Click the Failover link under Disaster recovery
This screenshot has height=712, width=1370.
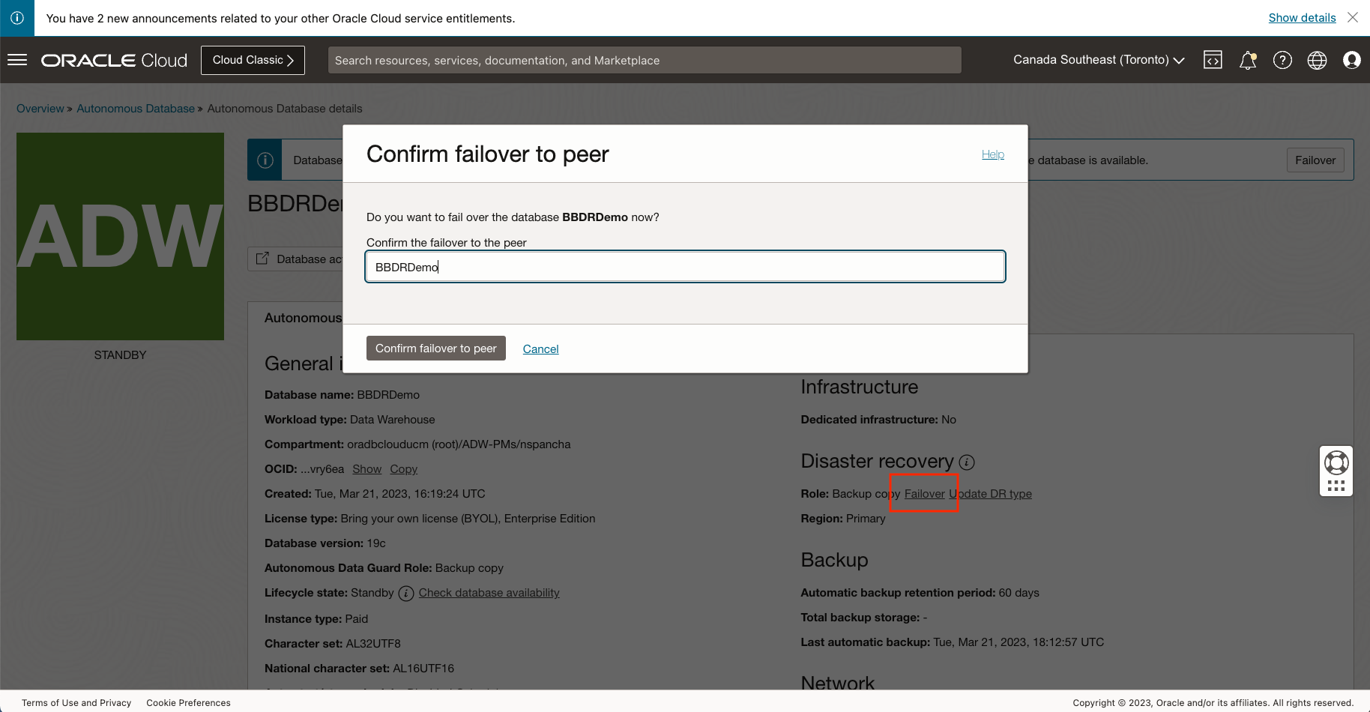(x=925, y=494)
